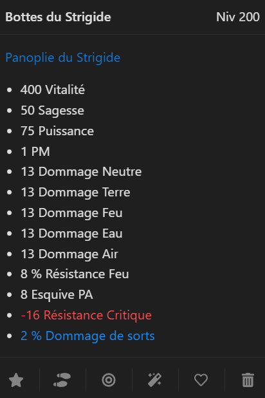The image size is (265, 398).
Task: Select the 13 Dommage Feu line
Action: (x=71, y=213)
